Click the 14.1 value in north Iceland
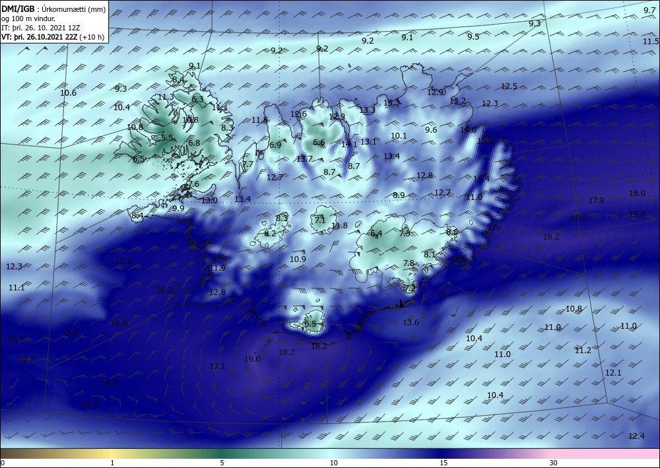The width and height of the screenshot is (660, 468). 349,145
